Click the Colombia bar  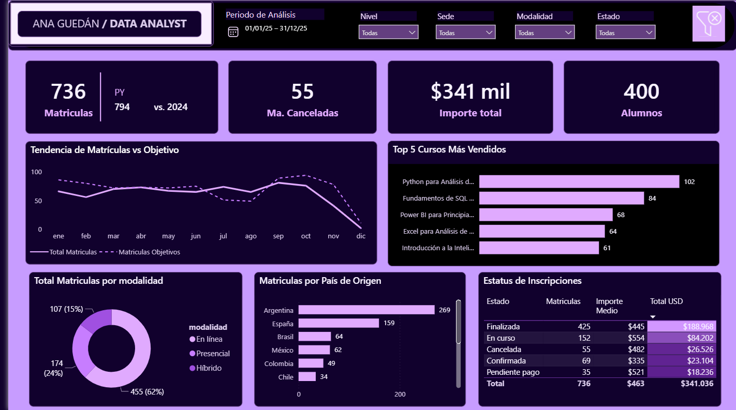[x=311, y=363]
